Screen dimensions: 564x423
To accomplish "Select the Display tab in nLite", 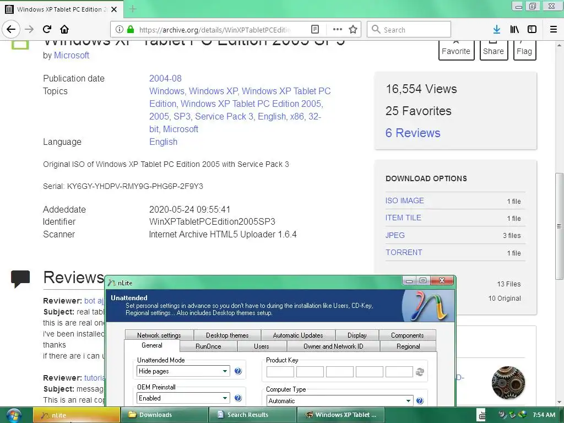I will (357, 335).
